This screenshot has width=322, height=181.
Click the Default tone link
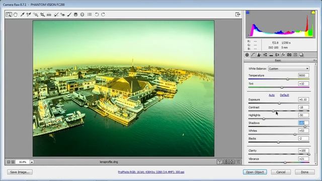[x=284, y=95]
